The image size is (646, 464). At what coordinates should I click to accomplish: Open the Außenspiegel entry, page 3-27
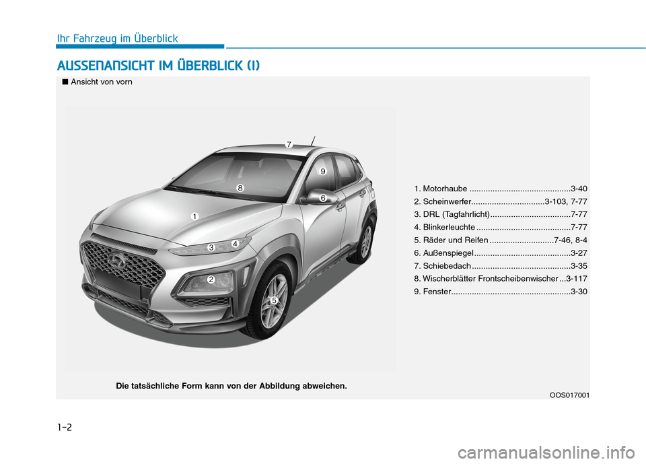[x=501, y=253]
